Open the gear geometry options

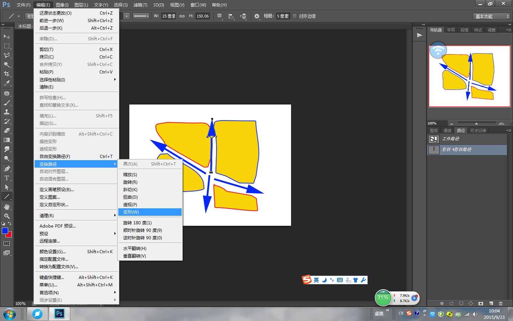(257, 16)
